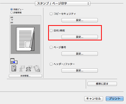Click the document report icon

click(14, 68)
